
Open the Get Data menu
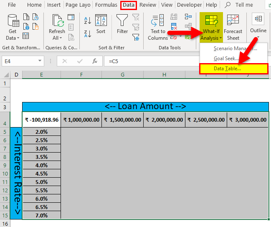13,27
